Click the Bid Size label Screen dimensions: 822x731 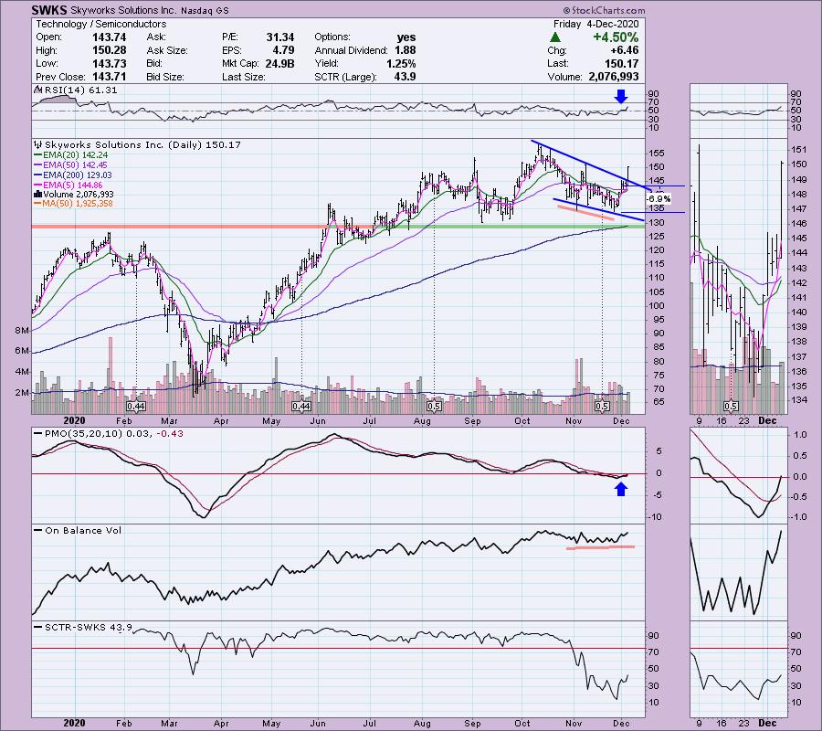point(165,77)
